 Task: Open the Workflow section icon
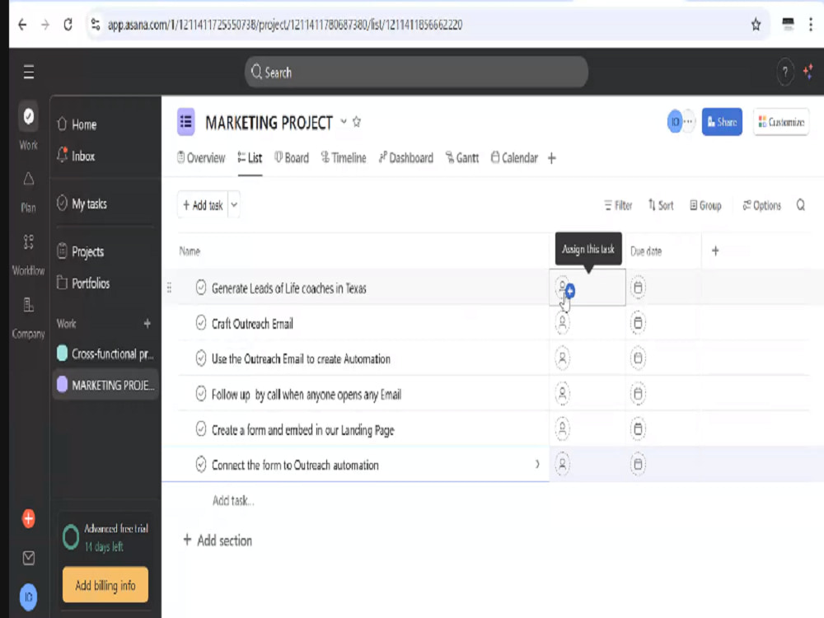(28, 242)
